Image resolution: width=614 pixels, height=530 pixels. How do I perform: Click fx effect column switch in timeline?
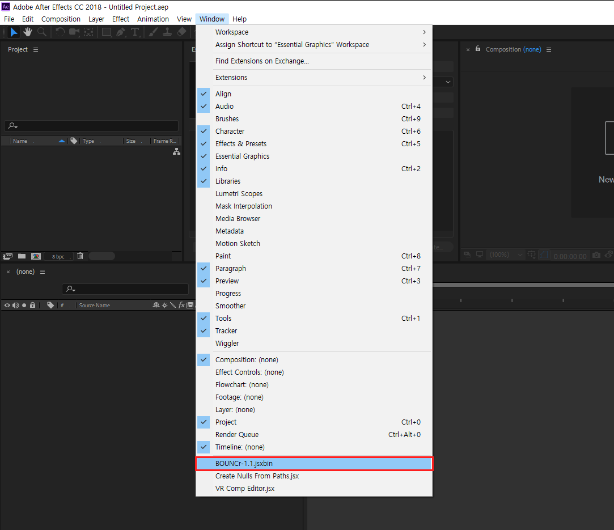[x=181, y=306]
